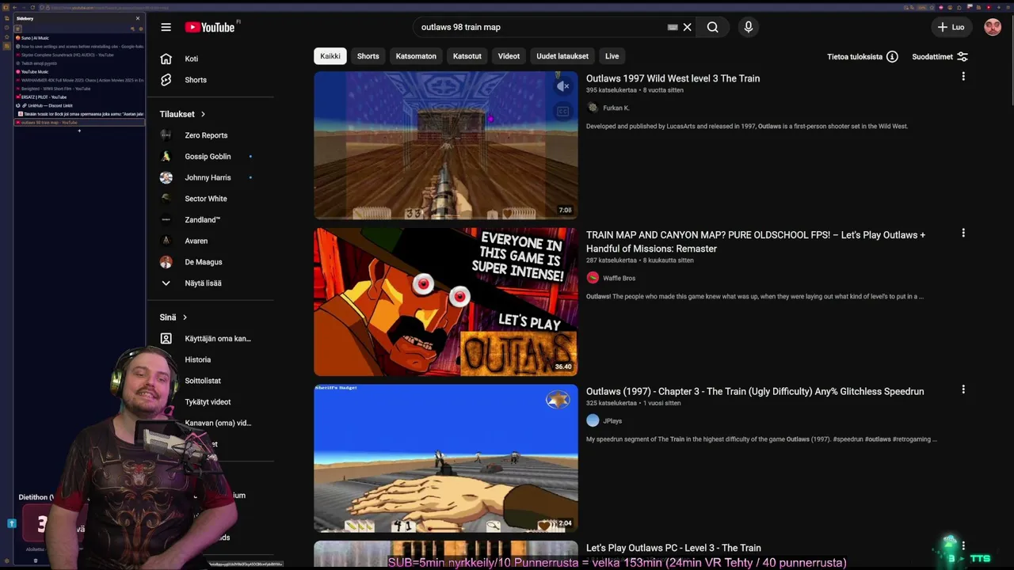Open the on-screen keyboard in search box
The height and width of the screenshot is (570, 1014).
coord(673,27)
